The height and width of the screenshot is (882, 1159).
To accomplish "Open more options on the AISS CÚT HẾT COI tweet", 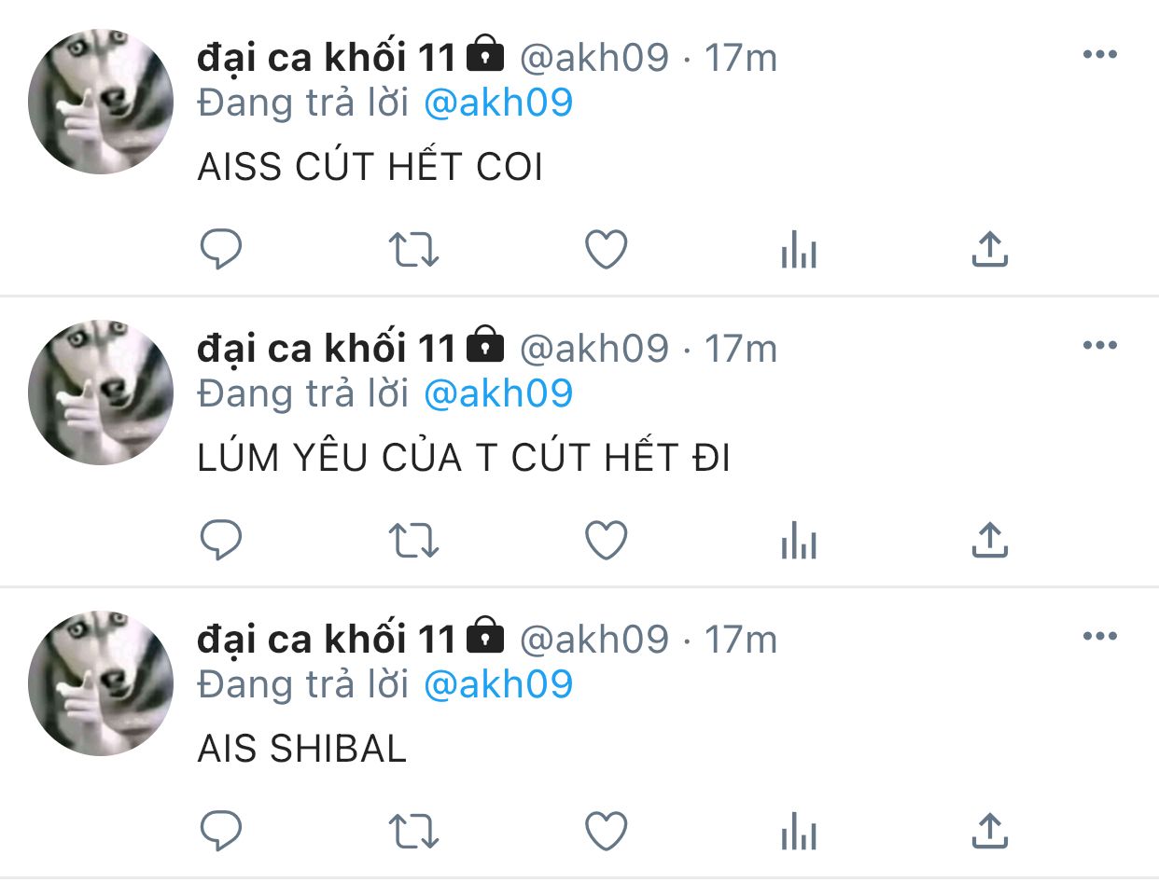I will 1099,55.
